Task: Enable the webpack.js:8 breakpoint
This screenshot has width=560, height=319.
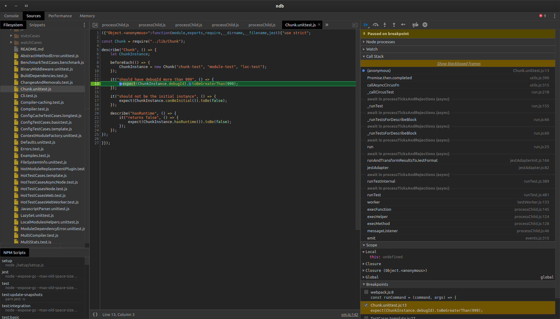Action: click(366, 292)
